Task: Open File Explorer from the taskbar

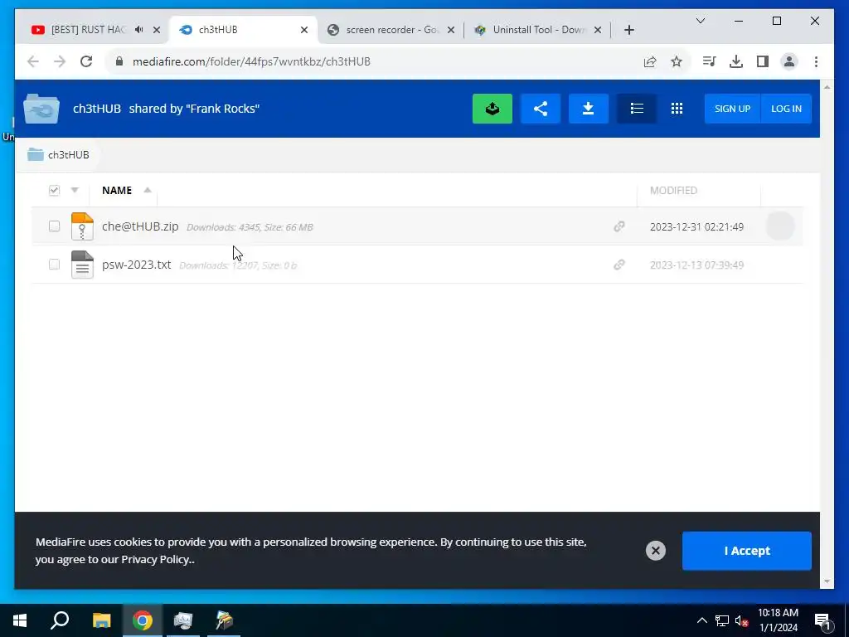Action: point(101,620)
